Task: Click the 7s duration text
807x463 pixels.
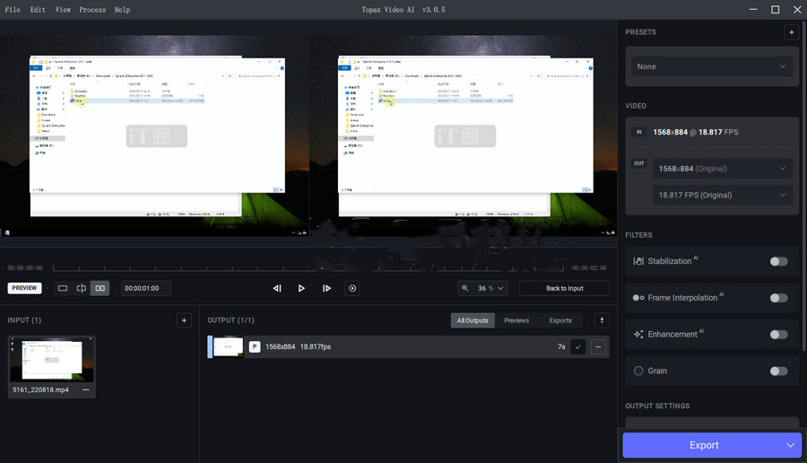Action: [561, 346]
